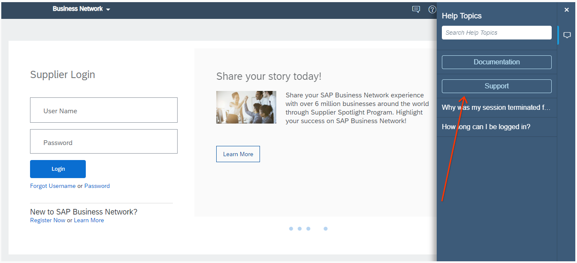
Task: Open the feedback speech bubble on the panel edge
Action: [x=567, y=35]
